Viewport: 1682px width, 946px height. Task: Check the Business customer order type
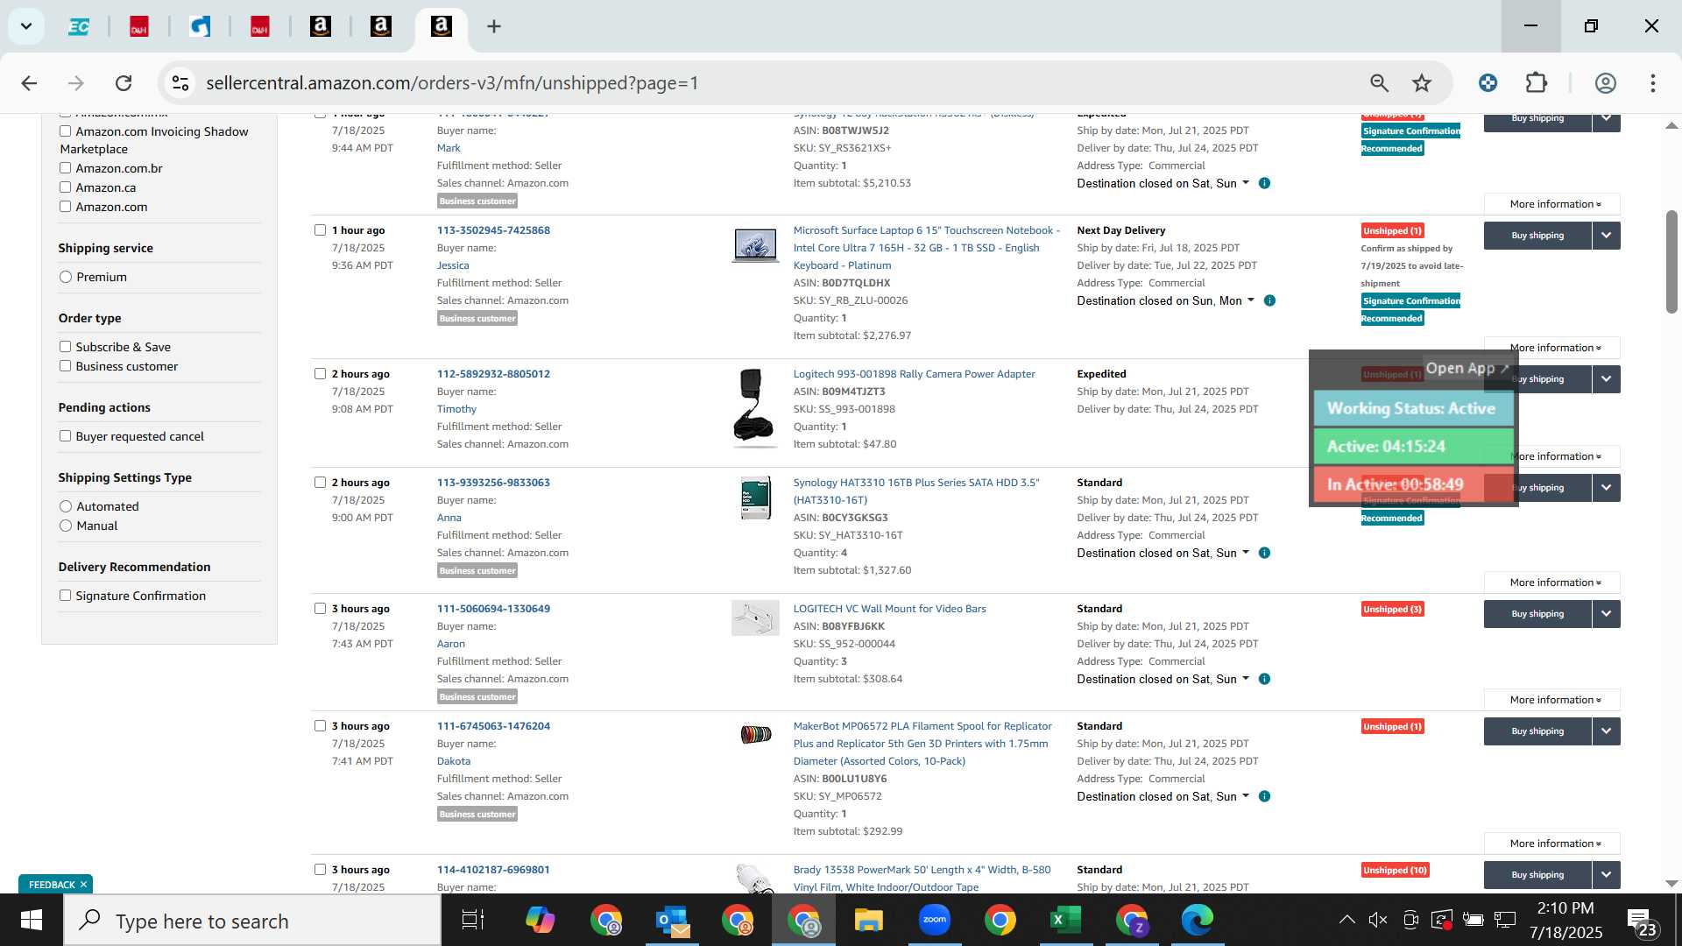(x=65, y=366)
